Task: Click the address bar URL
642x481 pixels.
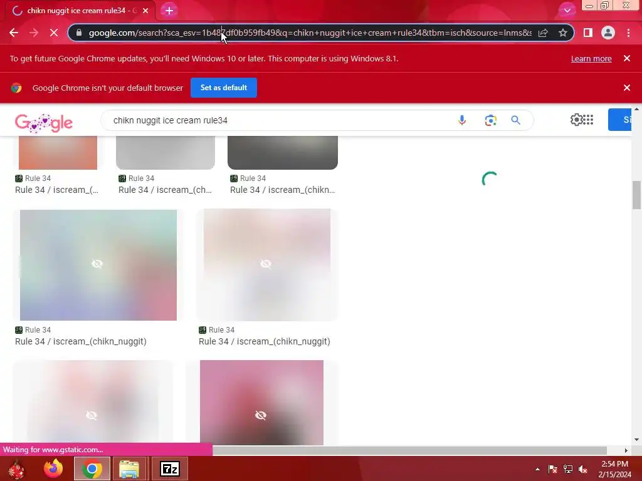Action: coord(310,33)
